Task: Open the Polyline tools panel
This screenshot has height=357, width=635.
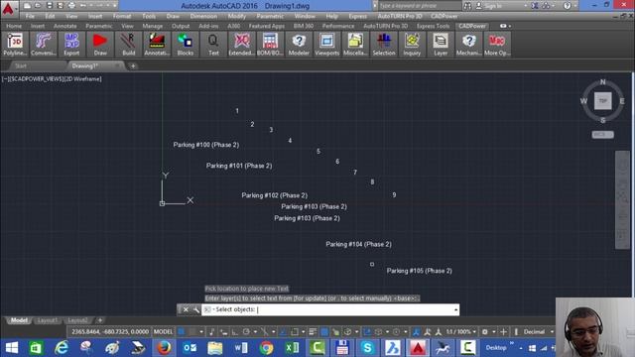Action: [x=15, y=45]
